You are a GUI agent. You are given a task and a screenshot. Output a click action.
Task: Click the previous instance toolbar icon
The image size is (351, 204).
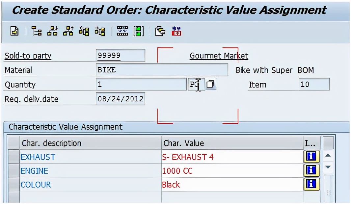click(x=85, y=32)
